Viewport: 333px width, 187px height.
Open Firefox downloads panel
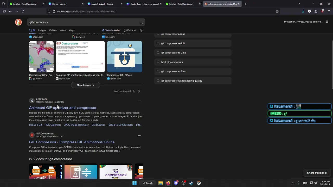tap(303, 11)
